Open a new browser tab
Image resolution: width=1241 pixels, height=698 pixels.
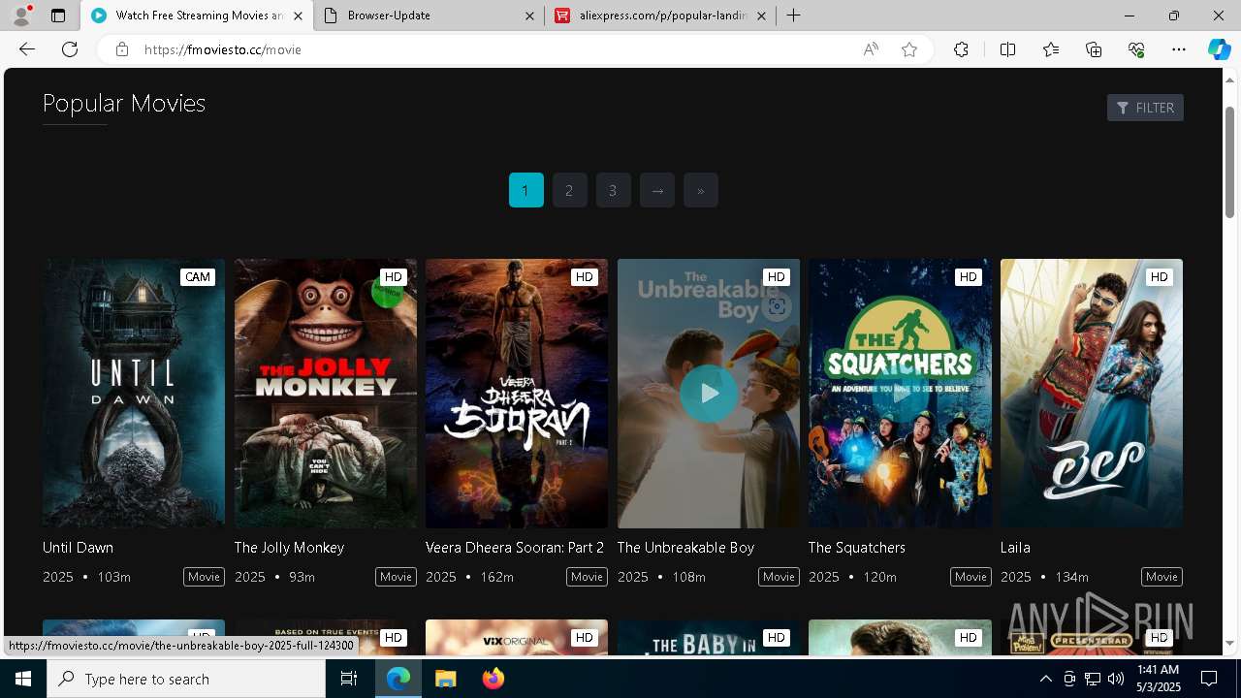tap(794, 16)
